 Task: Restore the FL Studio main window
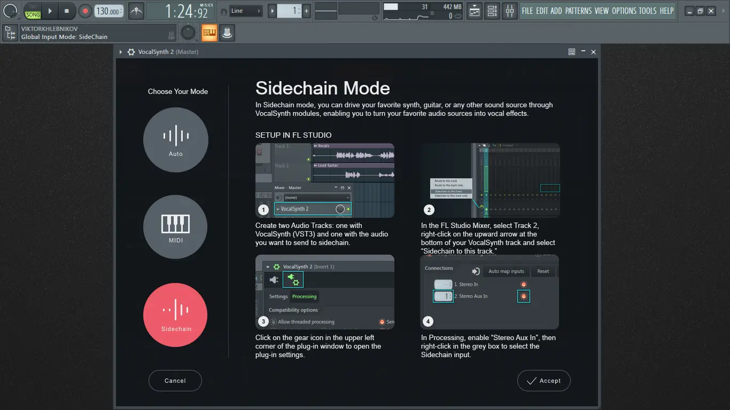(x=700, y=11)
